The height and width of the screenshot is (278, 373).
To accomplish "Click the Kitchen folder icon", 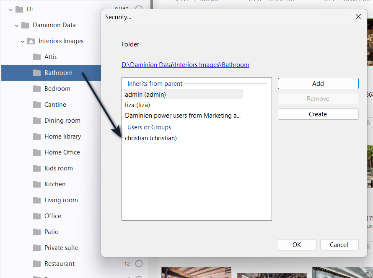I will (37, 184).
